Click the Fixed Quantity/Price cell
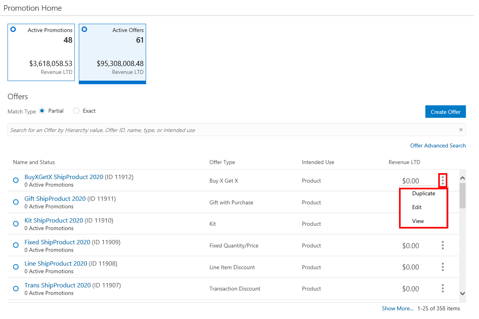The height and width of the screenshot is (319, 479). tap(234, 245)
